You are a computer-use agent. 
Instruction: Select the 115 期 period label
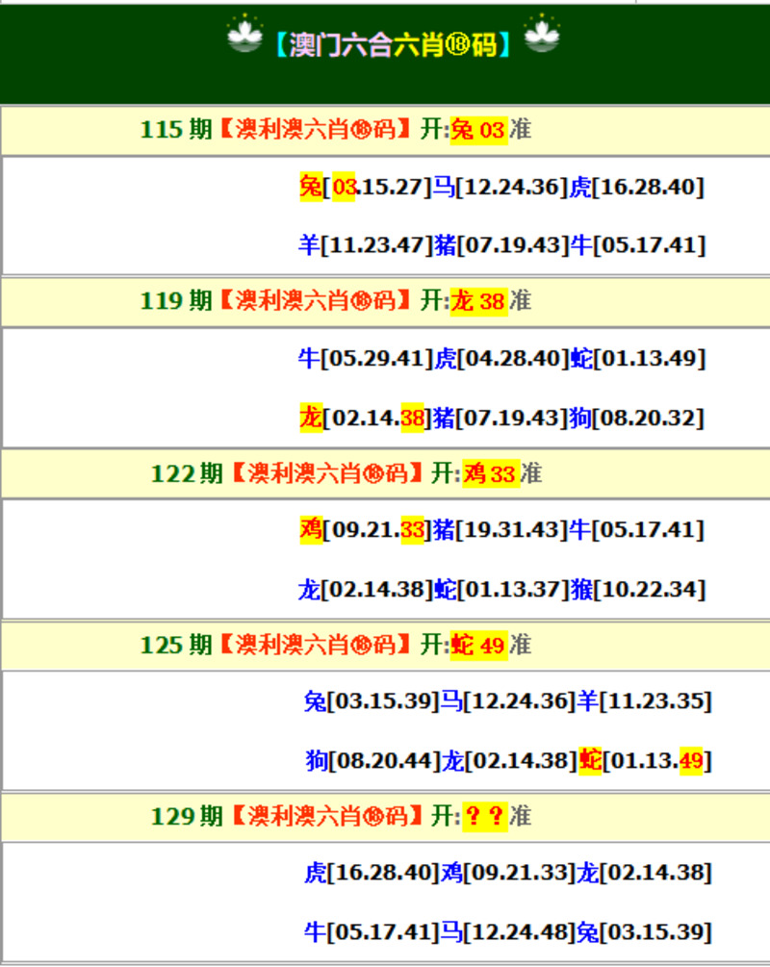[176, 130]
